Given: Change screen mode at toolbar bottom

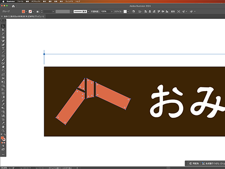Looking at the screenshot, I should (3, 150).
